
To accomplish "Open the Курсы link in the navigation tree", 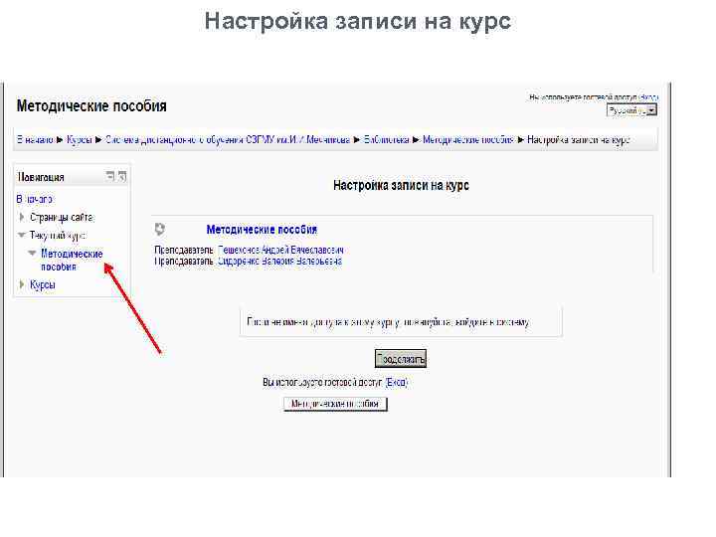I will pos(43,285).
